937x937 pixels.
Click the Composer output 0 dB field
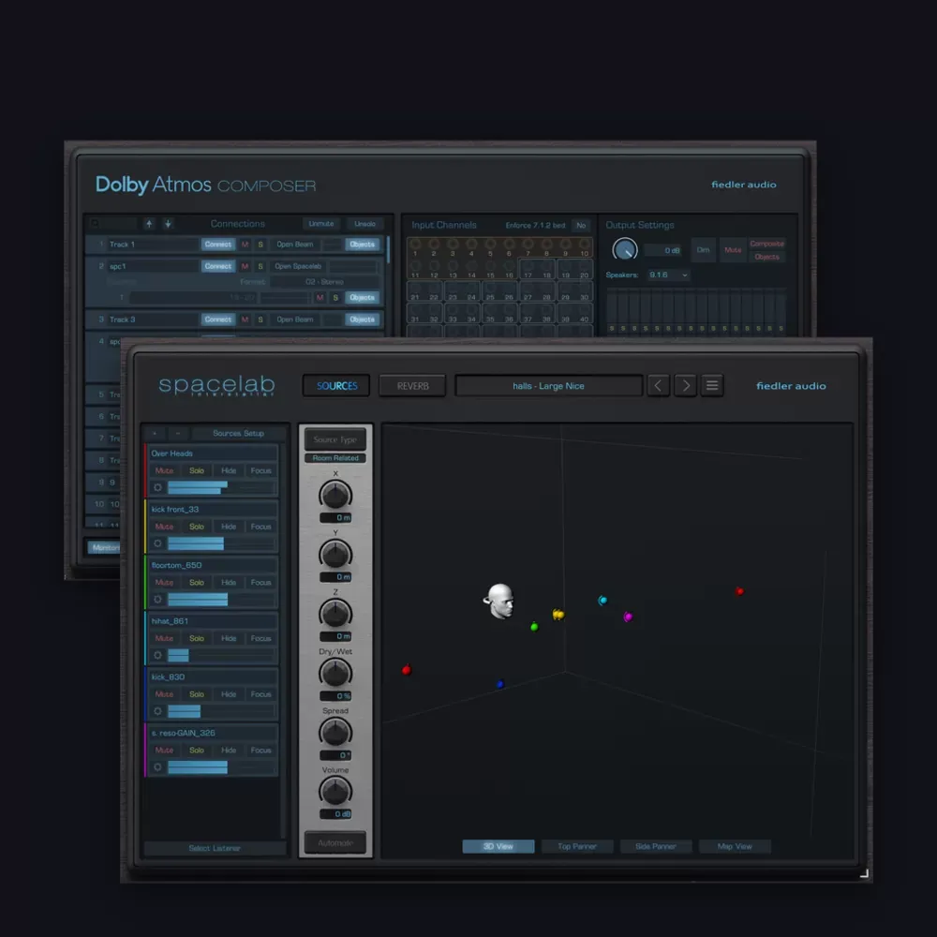tap(664, 250)
